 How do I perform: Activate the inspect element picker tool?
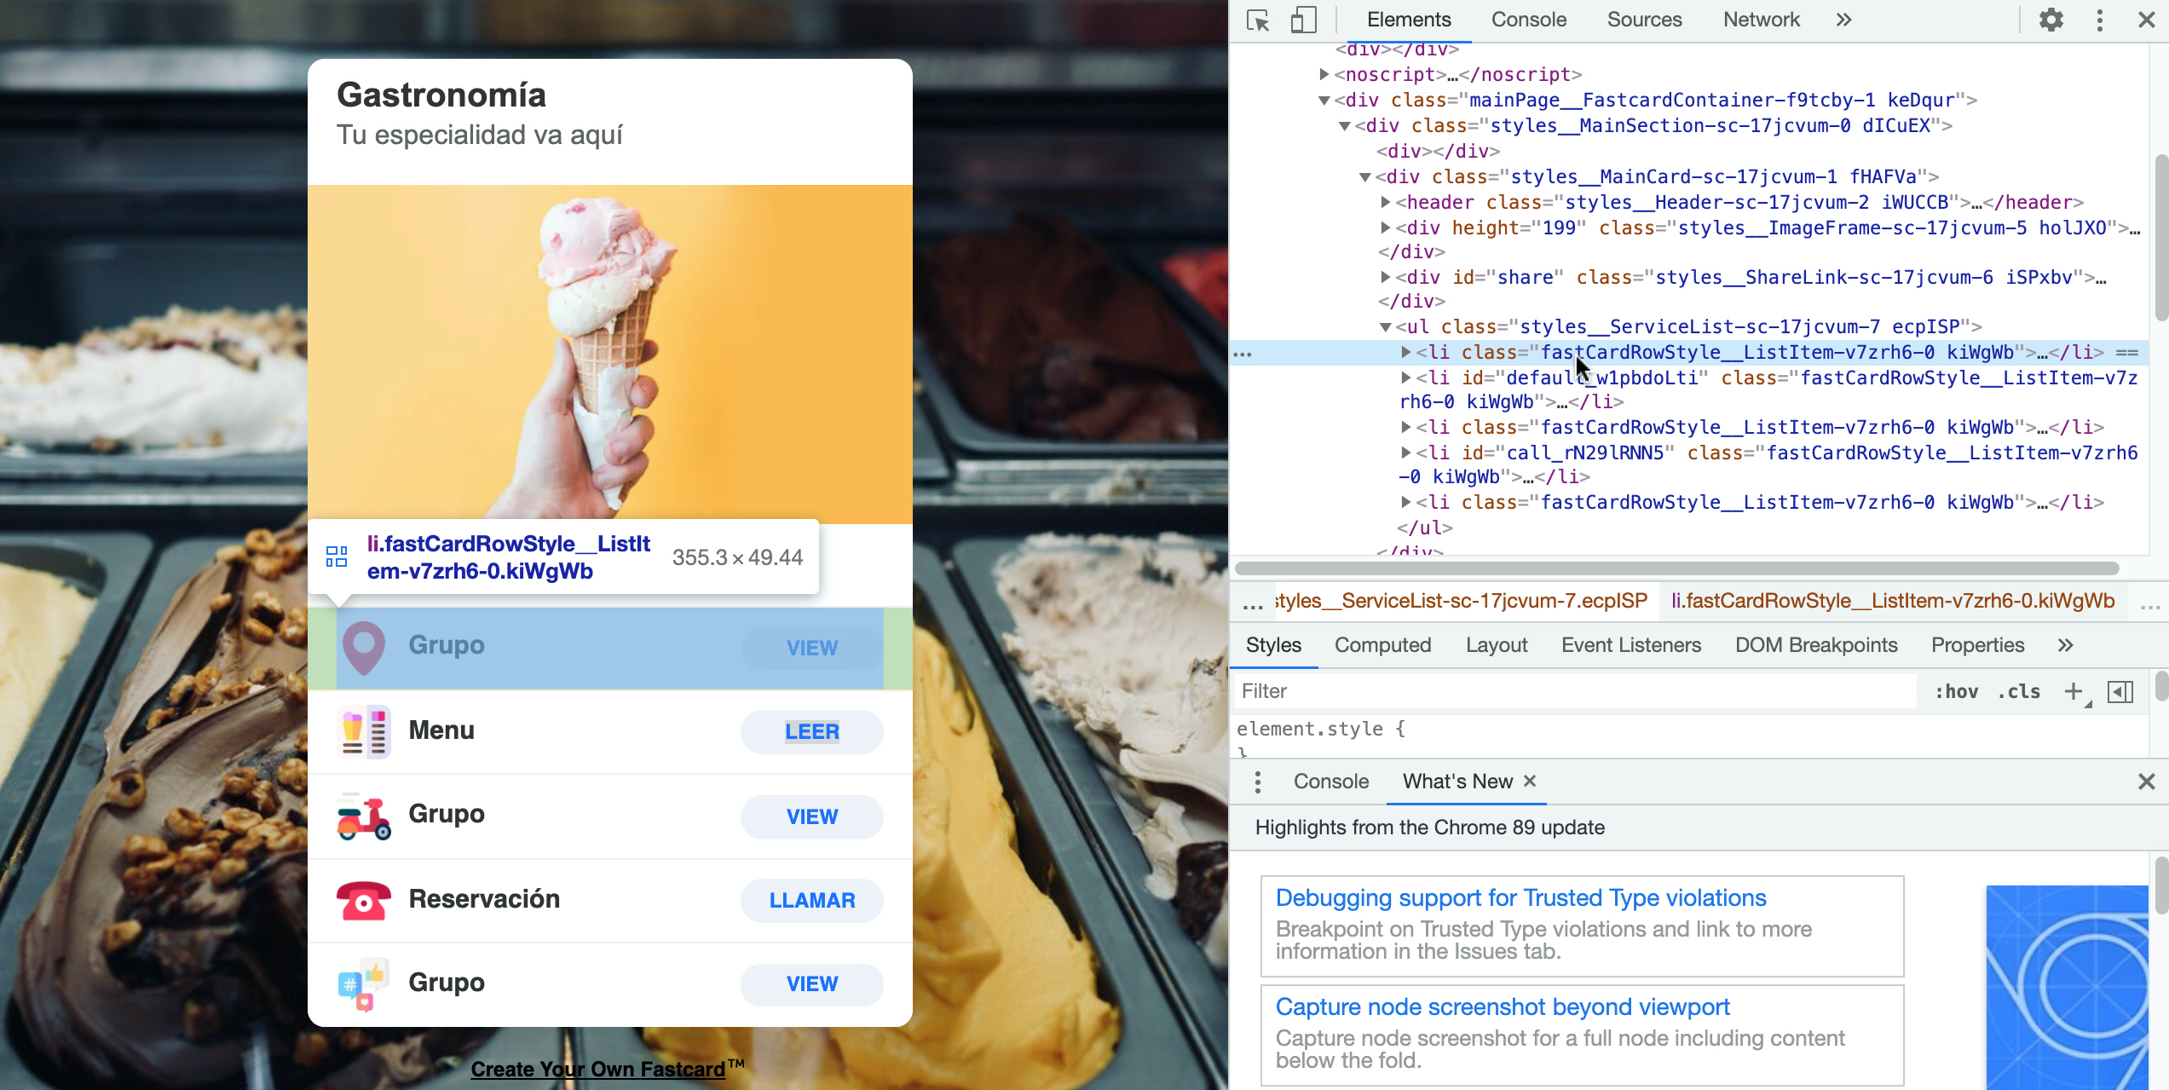click(x=1258, y=20)
